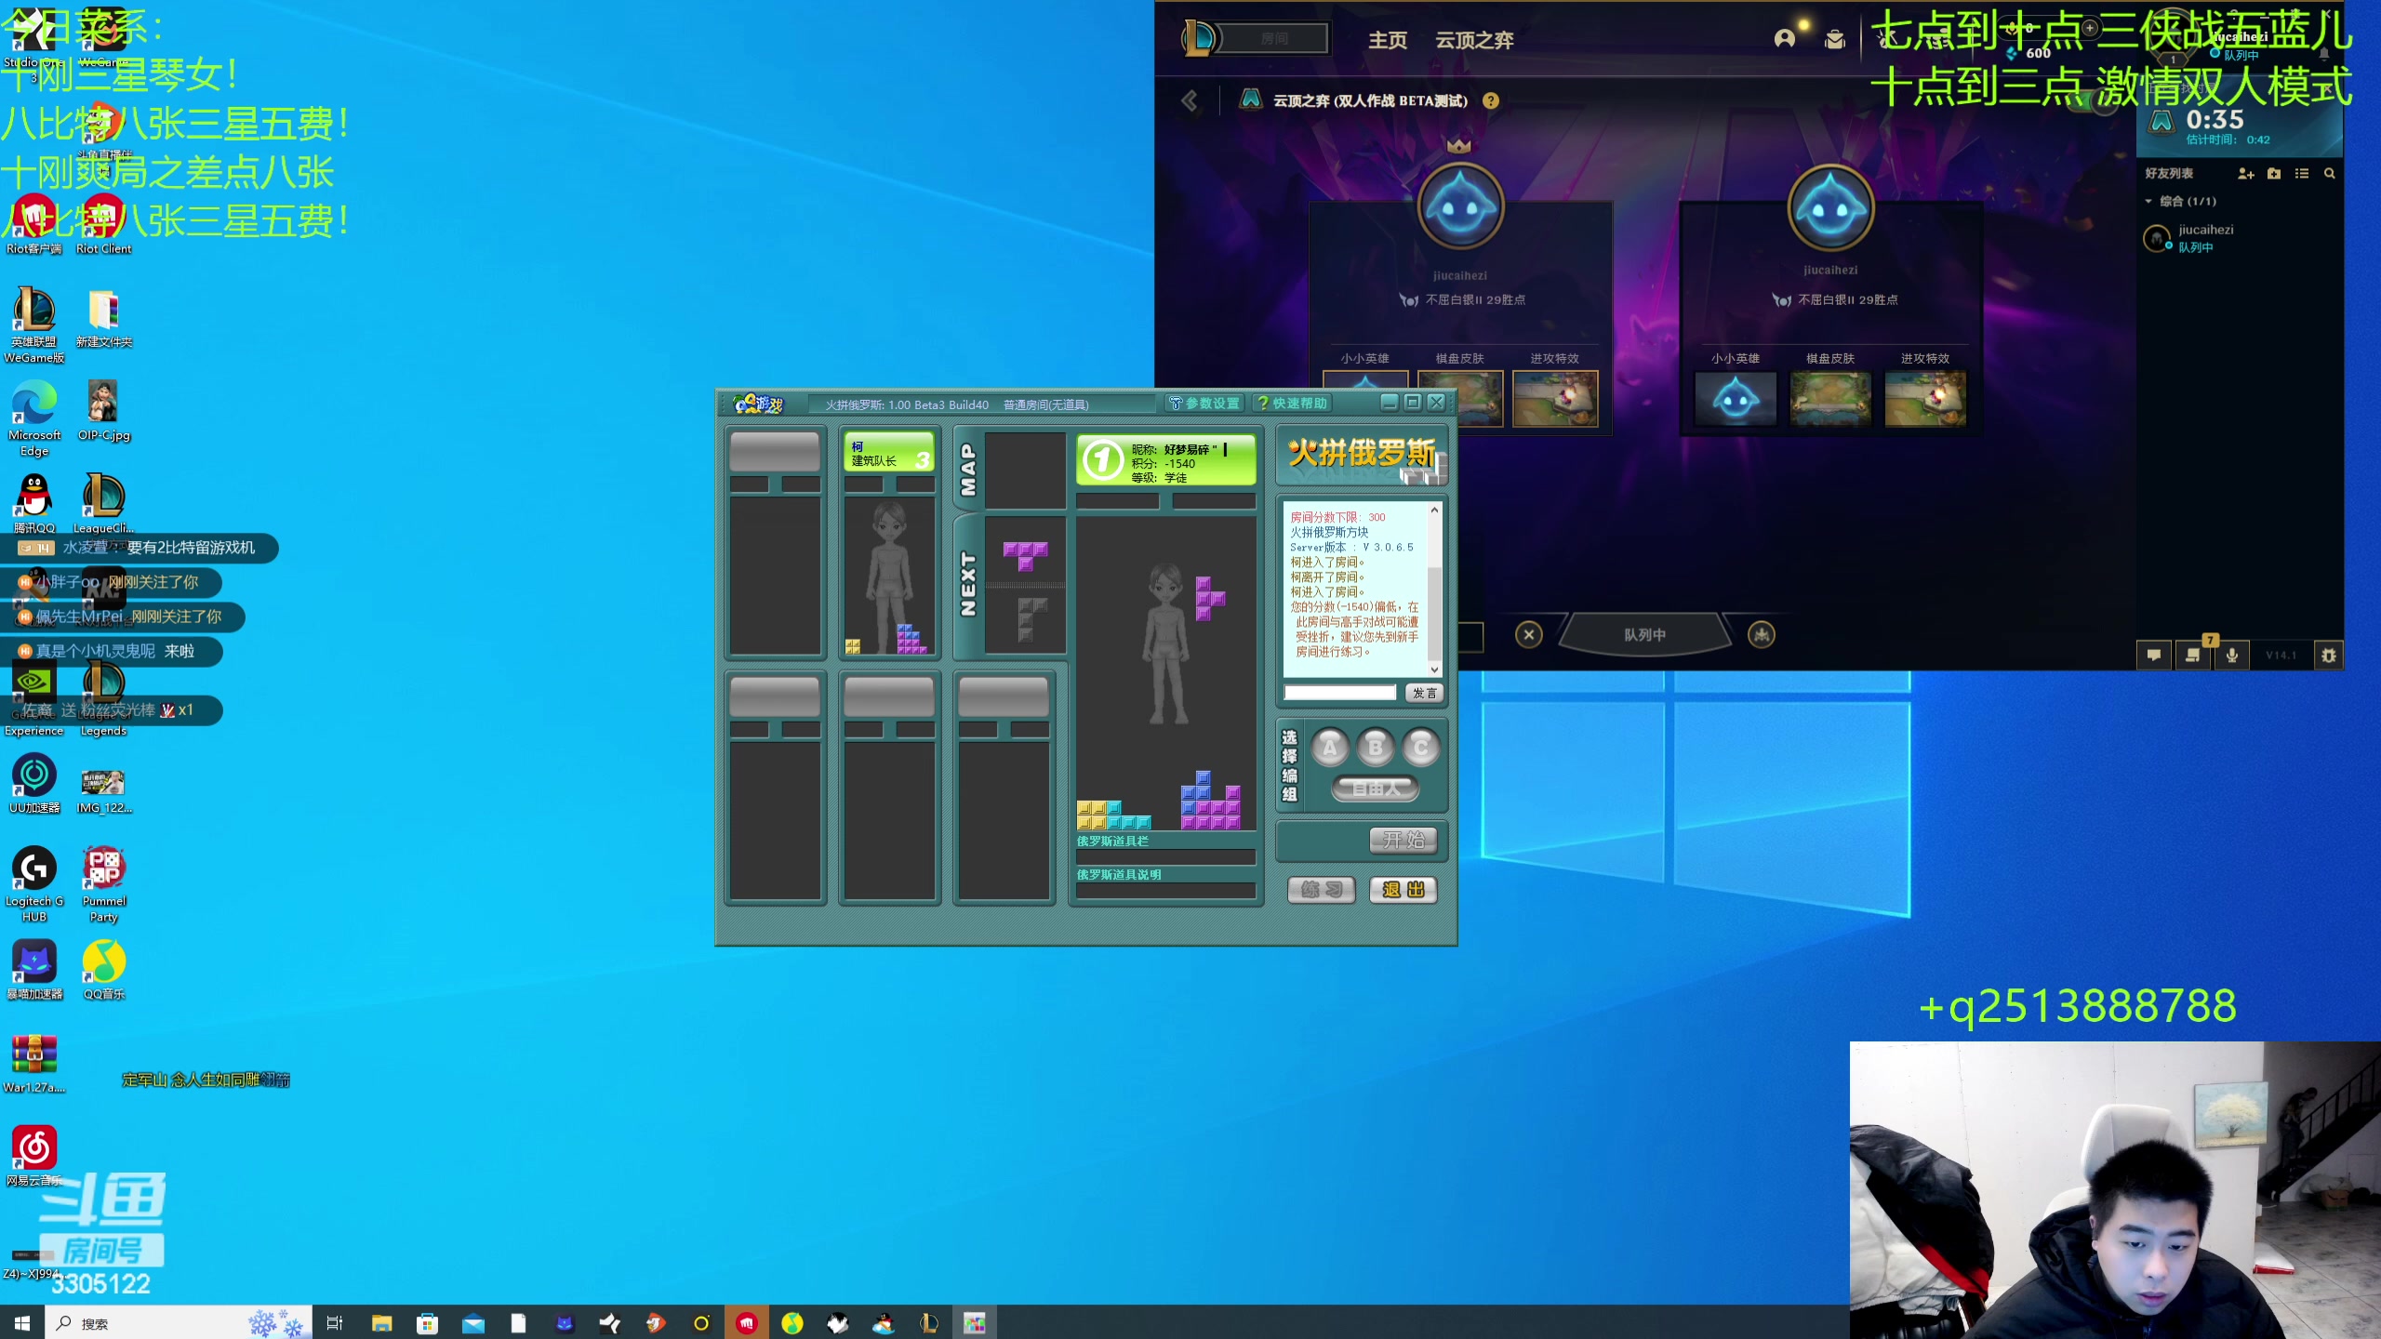Select team group A in Tetris window
Screen dimensions: 2381x1339
(1330, 747)
